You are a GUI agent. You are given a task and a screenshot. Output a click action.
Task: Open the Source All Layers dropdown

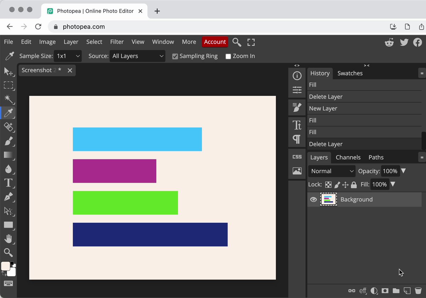click(x=137, y=56)
